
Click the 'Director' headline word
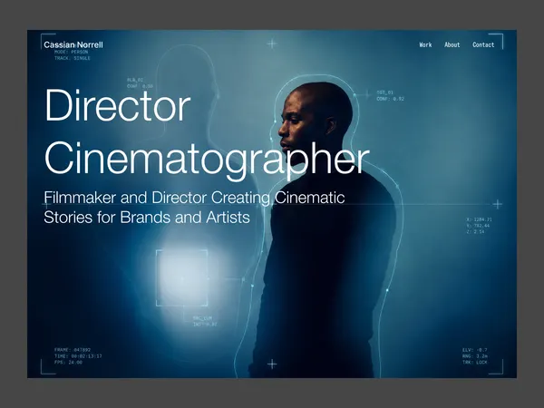pos(118,105)
